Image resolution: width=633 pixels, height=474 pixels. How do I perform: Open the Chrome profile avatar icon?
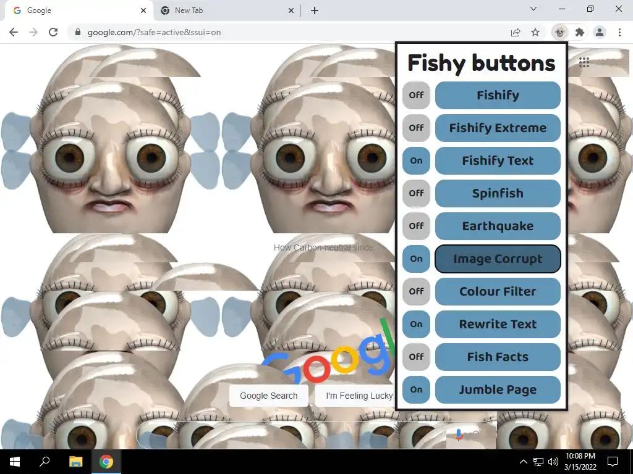point(600,32)
